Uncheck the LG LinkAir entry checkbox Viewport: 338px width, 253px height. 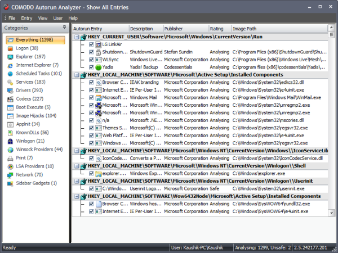tap(91, 44)
